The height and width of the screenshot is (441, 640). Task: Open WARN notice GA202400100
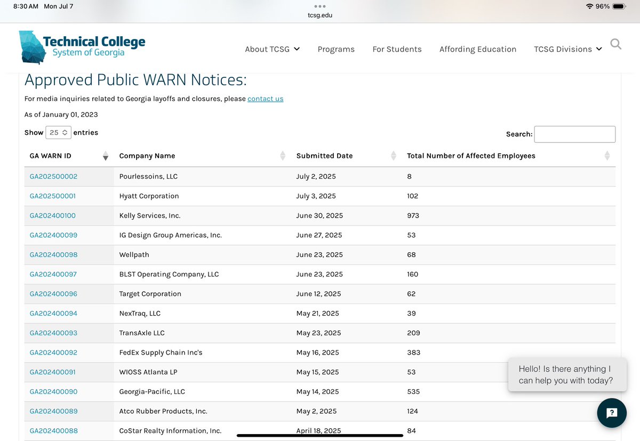pyautogui.click(x=53, y=215)
